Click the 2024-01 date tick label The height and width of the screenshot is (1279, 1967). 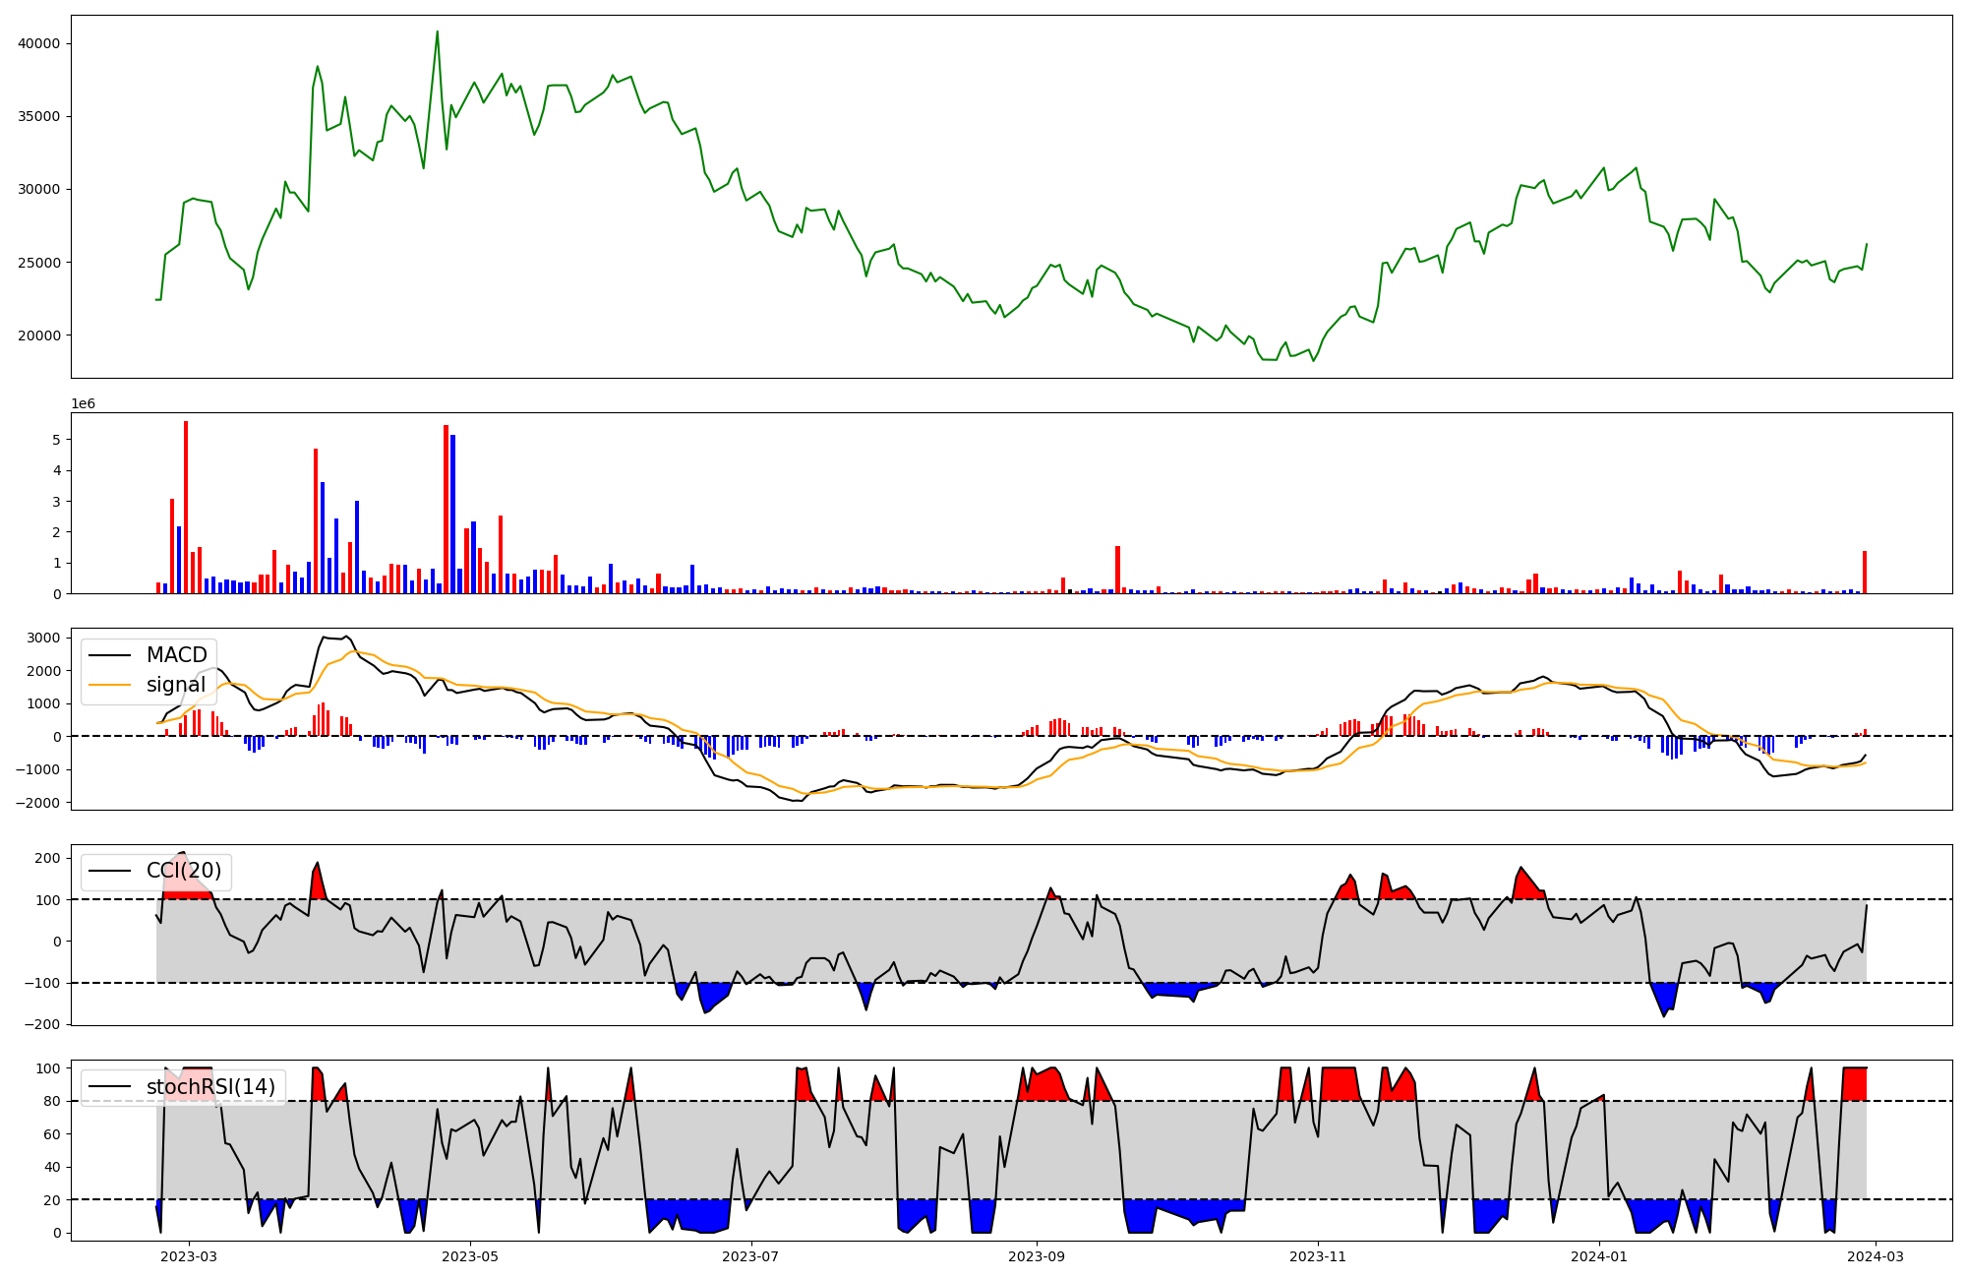click(x=1599, y=1256)
